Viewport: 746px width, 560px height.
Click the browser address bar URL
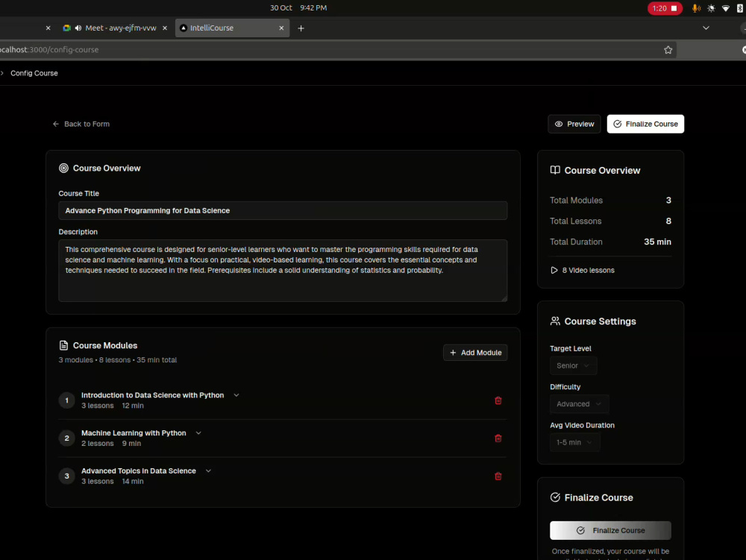tap(49, 49)
